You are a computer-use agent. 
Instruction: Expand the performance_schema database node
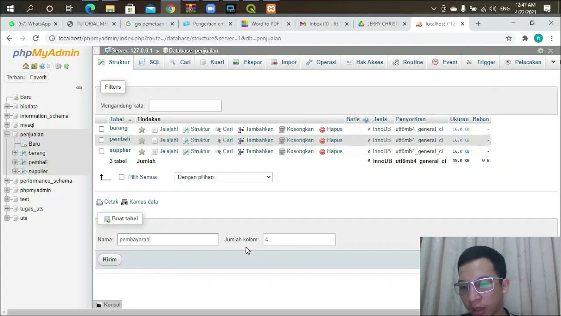7,181
